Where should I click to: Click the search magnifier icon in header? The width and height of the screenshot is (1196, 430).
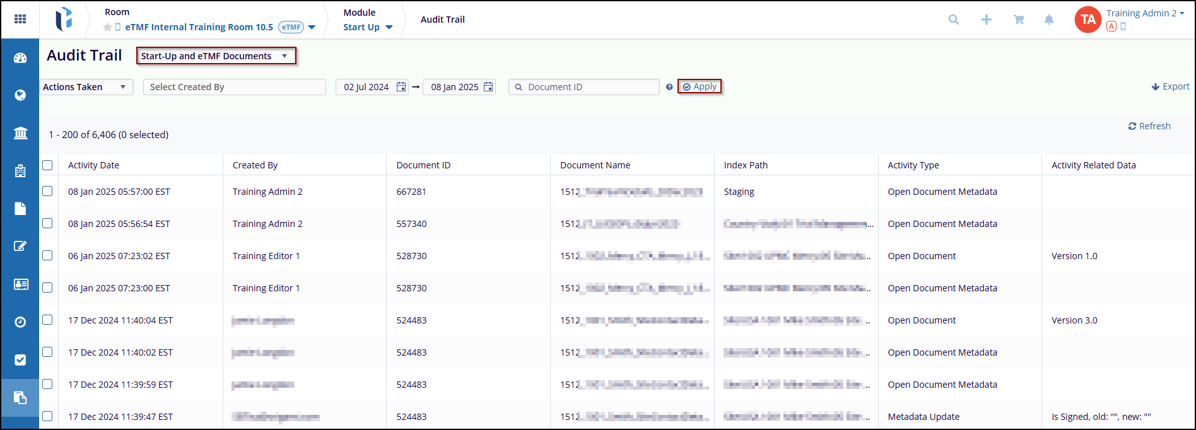click(953, 20)
